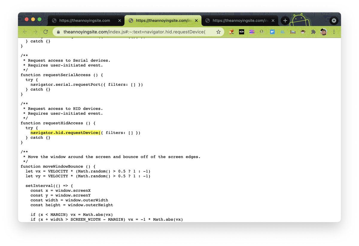Click the fox paintbrush extension icon
The height and width of the screenshot is (246, 359).
click(231, 31)
